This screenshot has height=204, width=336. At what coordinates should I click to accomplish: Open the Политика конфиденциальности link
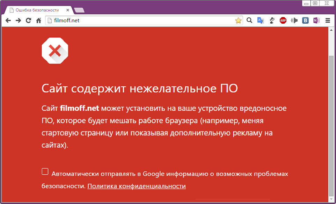point(137,186)
